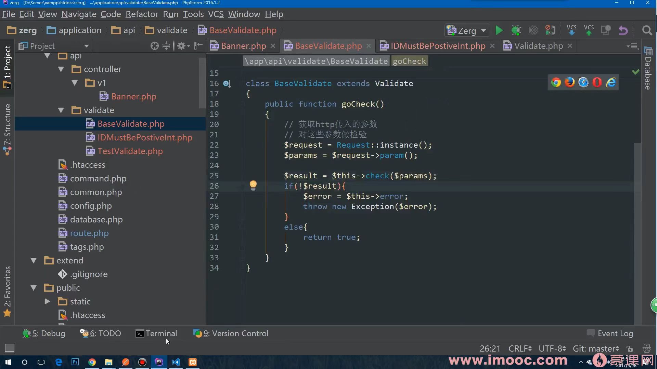Click the lock read-only icon in status bar
The width and height of the screenshot is (657, 369).
pyautogui.click(x=630, y=349)
